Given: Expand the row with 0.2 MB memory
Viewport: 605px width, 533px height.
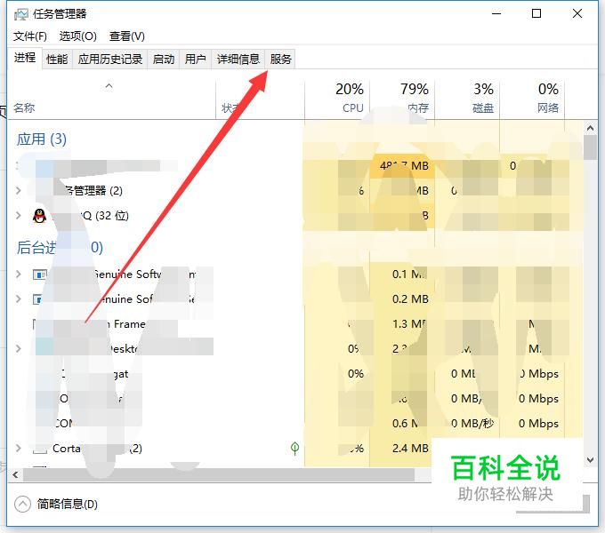Looking at the screenshot, I should tap(18, 298).
